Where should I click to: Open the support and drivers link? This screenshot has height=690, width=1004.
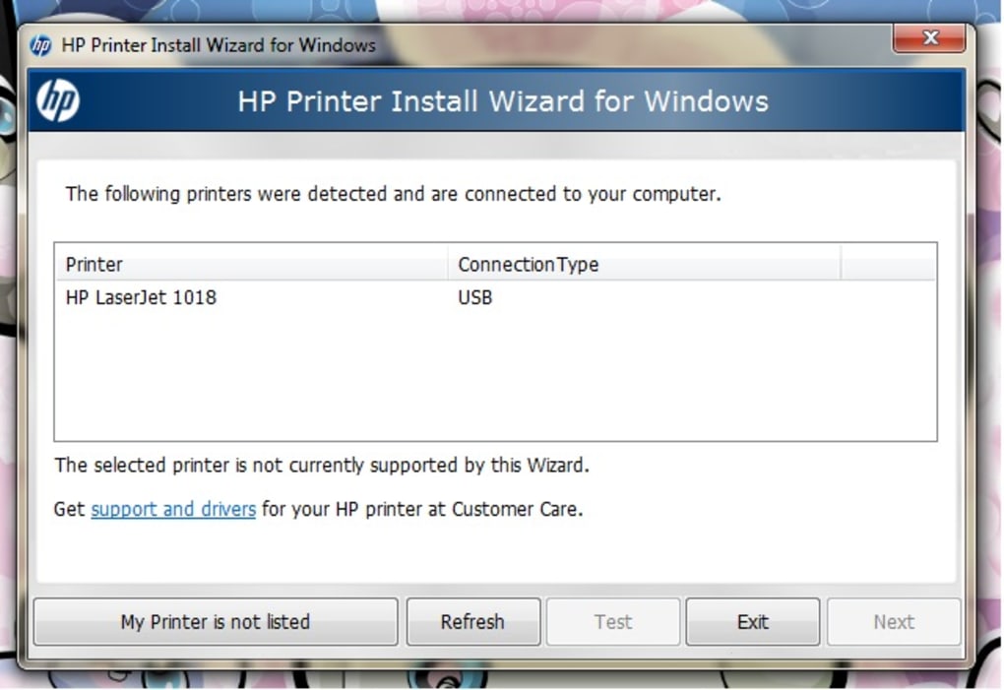click(x=173, y=509)
